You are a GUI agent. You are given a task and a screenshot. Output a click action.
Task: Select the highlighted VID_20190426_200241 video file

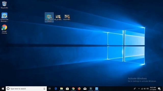click(49, 17)
